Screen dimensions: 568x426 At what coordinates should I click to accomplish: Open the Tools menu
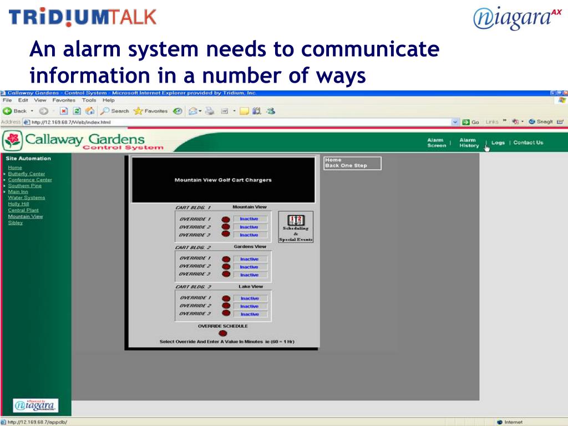89,100
